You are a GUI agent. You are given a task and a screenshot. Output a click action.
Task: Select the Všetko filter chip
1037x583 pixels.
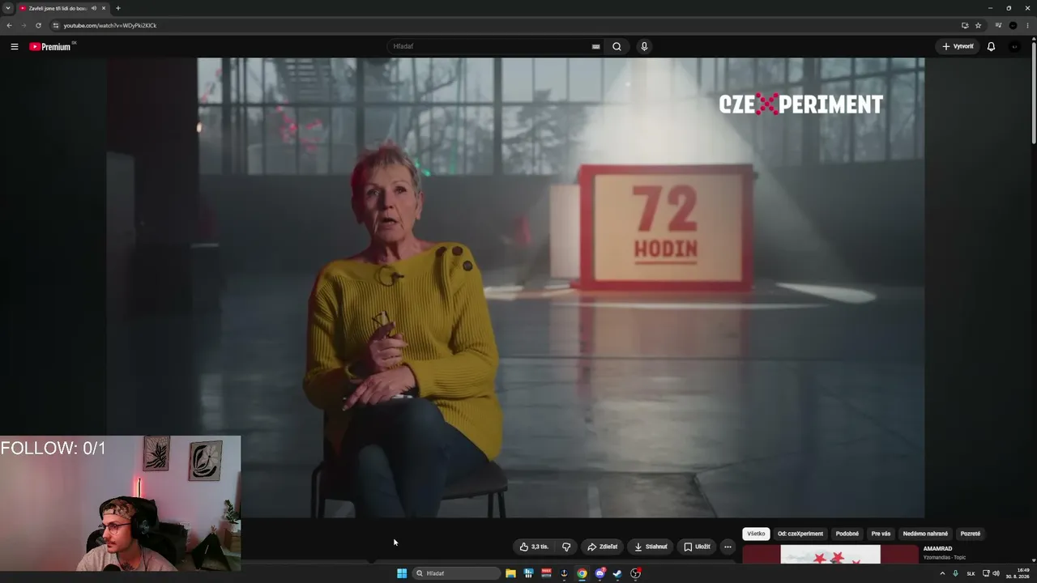(756, 534)
